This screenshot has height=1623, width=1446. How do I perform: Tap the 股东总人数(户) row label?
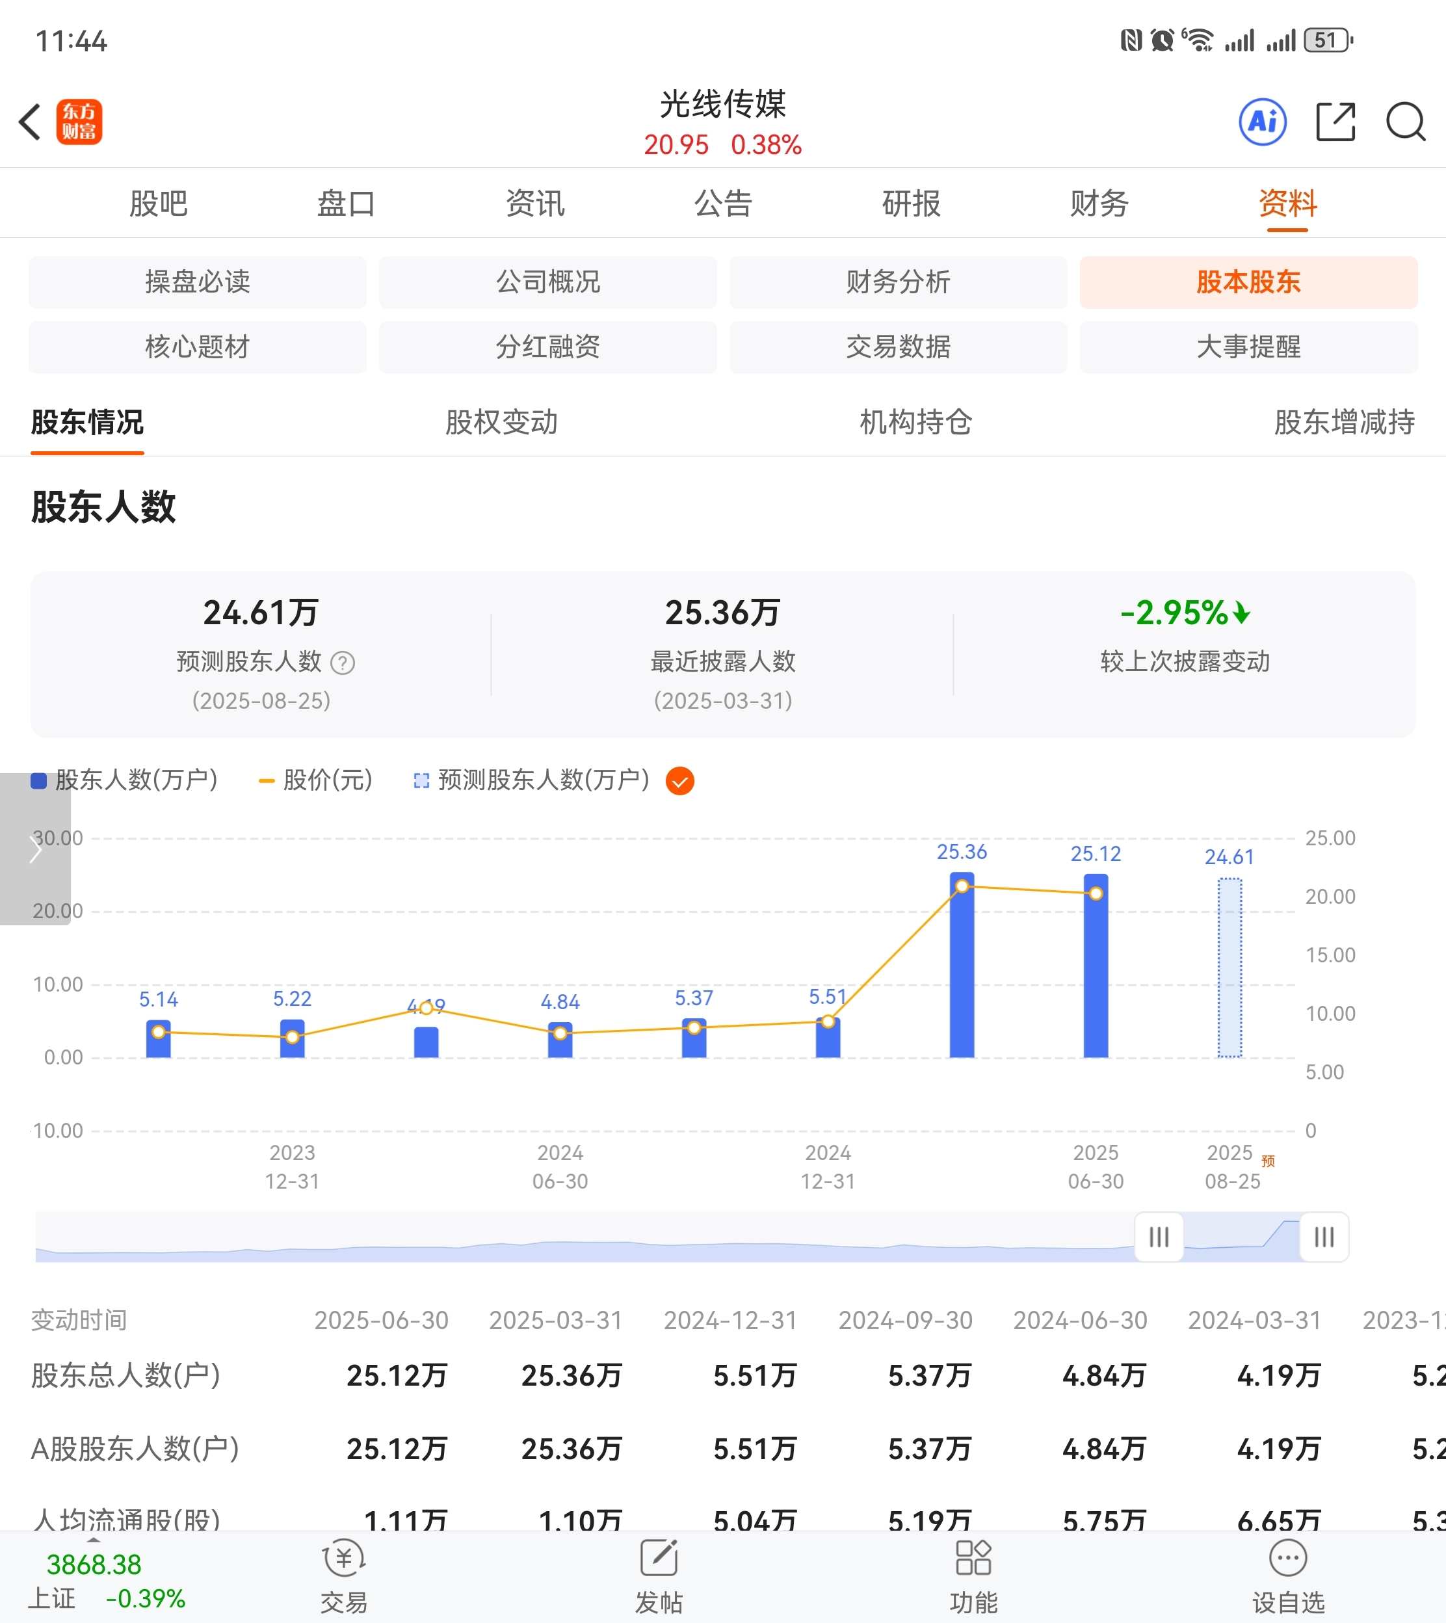125,1376
